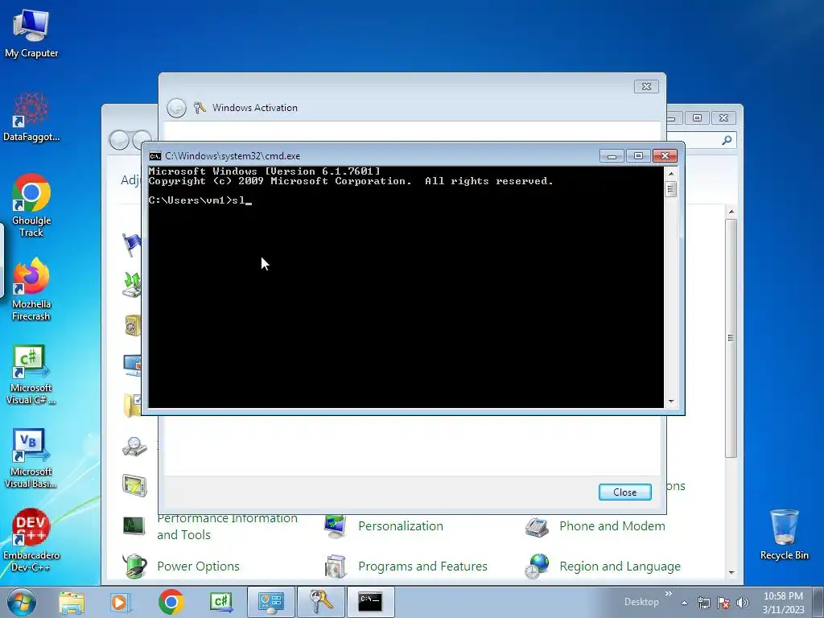The width and height of the screenshot is (824, 618).
Task: Click the cmd.exe scrollbar down arrow
Action: coord(671,402)
